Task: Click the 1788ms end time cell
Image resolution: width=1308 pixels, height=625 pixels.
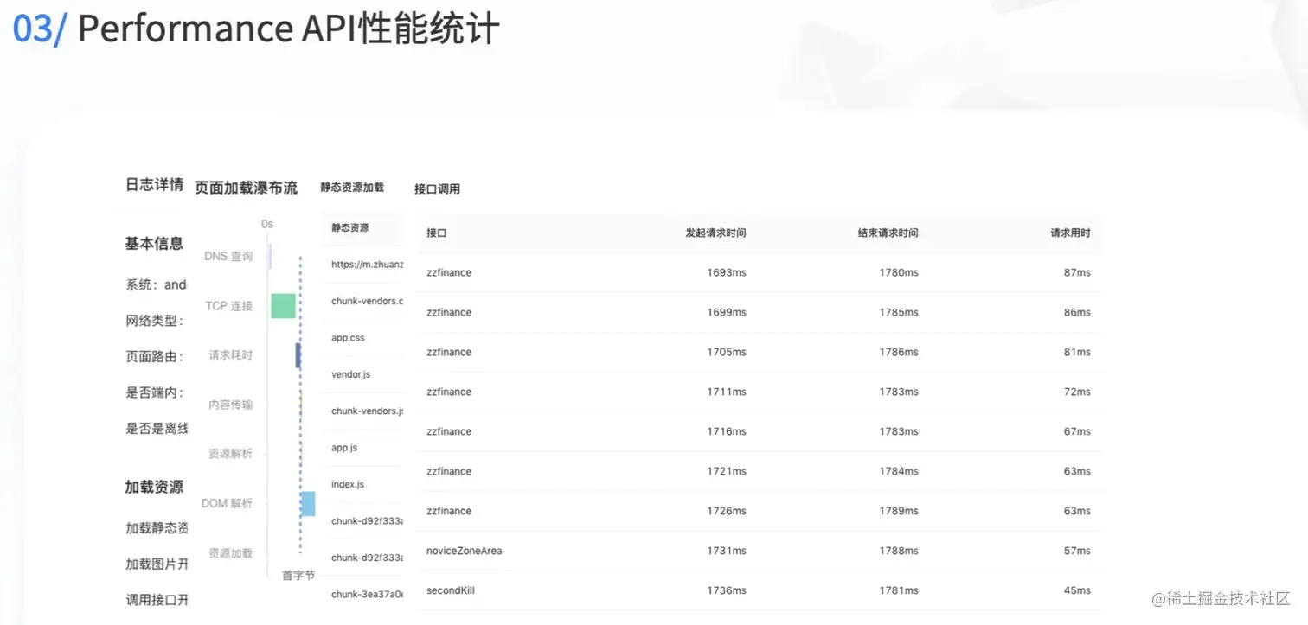Action: click(x=898, y=551)
